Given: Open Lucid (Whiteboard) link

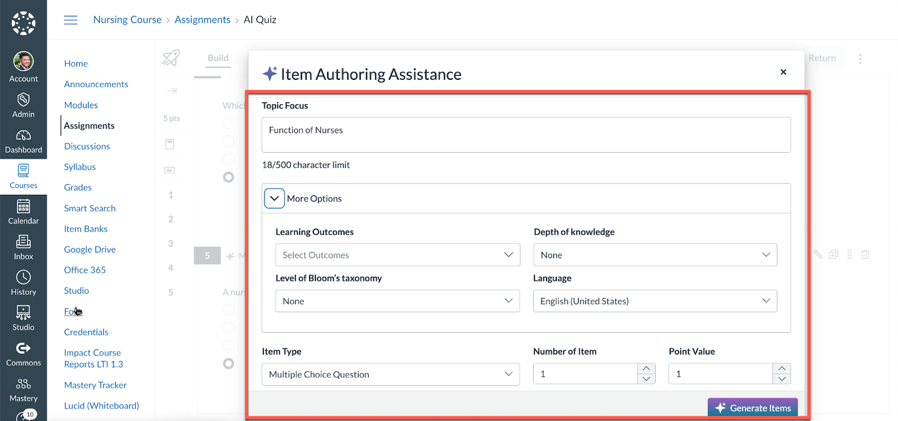Looking at the screenshot, I should (102, 406).
